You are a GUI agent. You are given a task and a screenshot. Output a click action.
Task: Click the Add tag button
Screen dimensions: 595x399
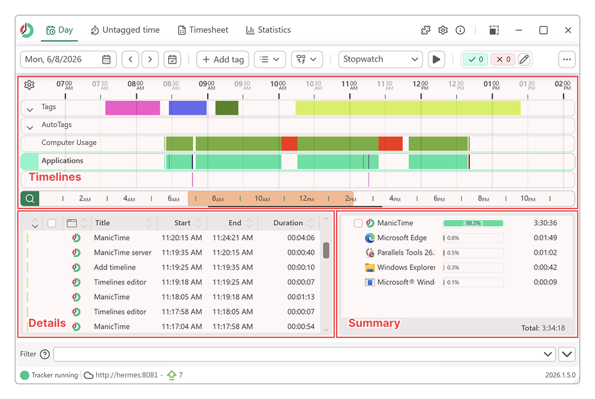click(223, 59)
